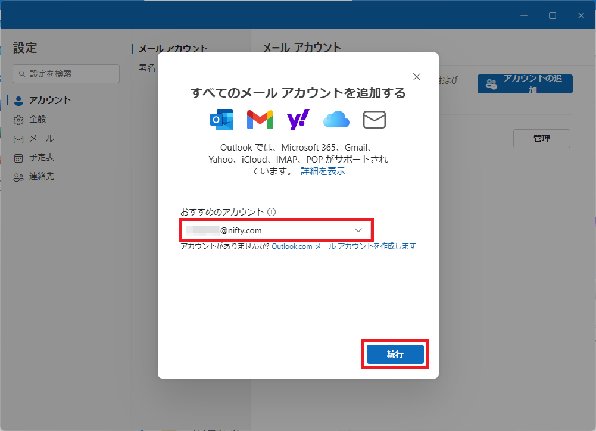The width and height of the screenshot is (596, 431).
Task: Click info icon beside おすすめのアカウント
Action: click(272, 212)
